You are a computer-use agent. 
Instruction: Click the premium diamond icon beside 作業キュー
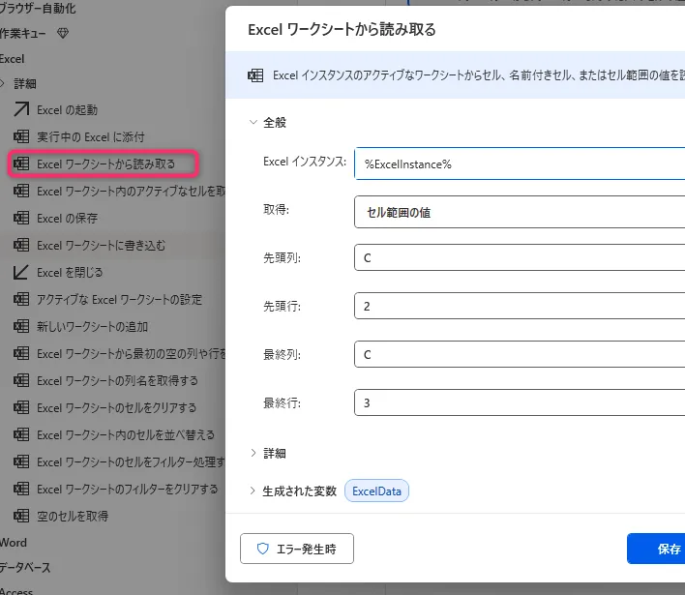point(64,33)
